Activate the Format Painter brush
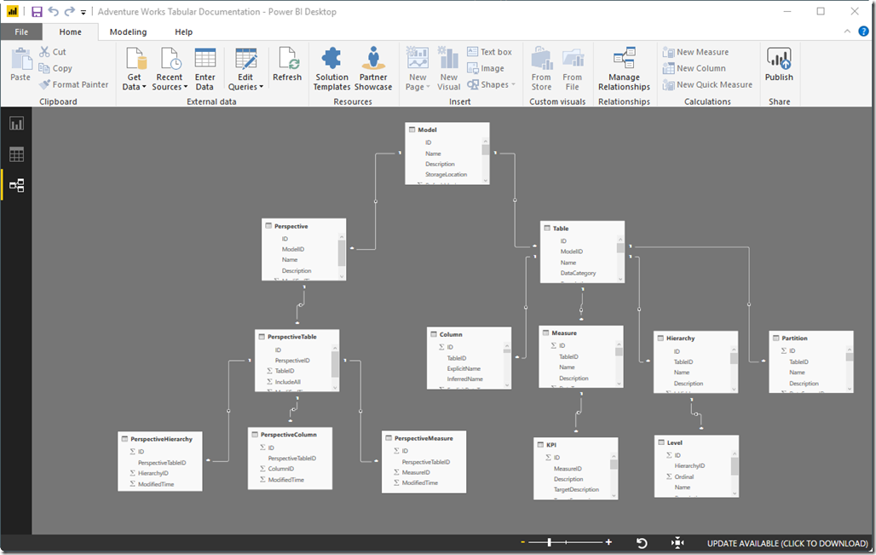Viewport: 876px width, 555px height. (x=44, y=84)
